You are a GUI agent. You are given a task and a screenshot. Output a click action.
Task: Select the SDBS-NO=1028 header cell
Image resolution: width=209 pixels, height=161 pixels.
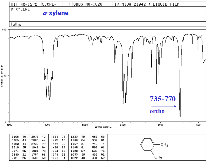coord(87,4)
